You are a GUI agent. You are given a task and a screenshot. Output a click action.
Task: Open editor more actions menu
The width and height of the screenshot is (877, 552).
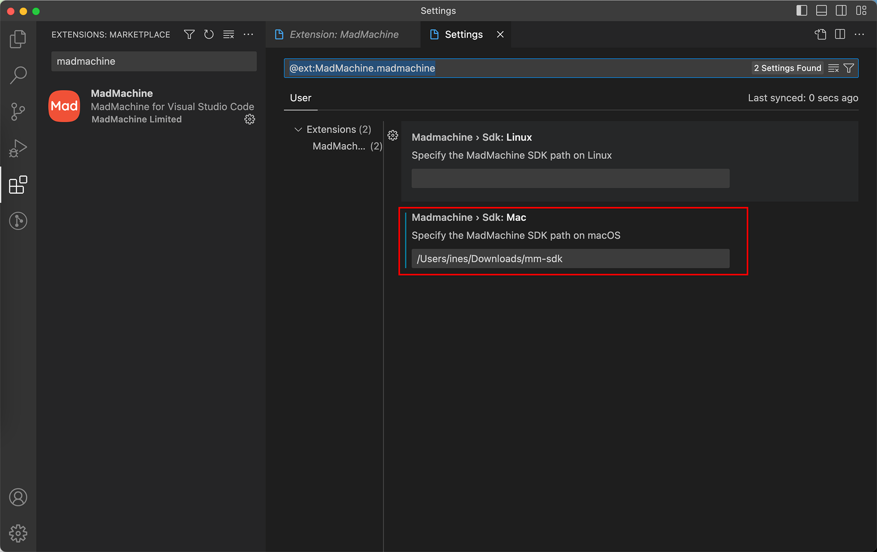click(859, 34)
